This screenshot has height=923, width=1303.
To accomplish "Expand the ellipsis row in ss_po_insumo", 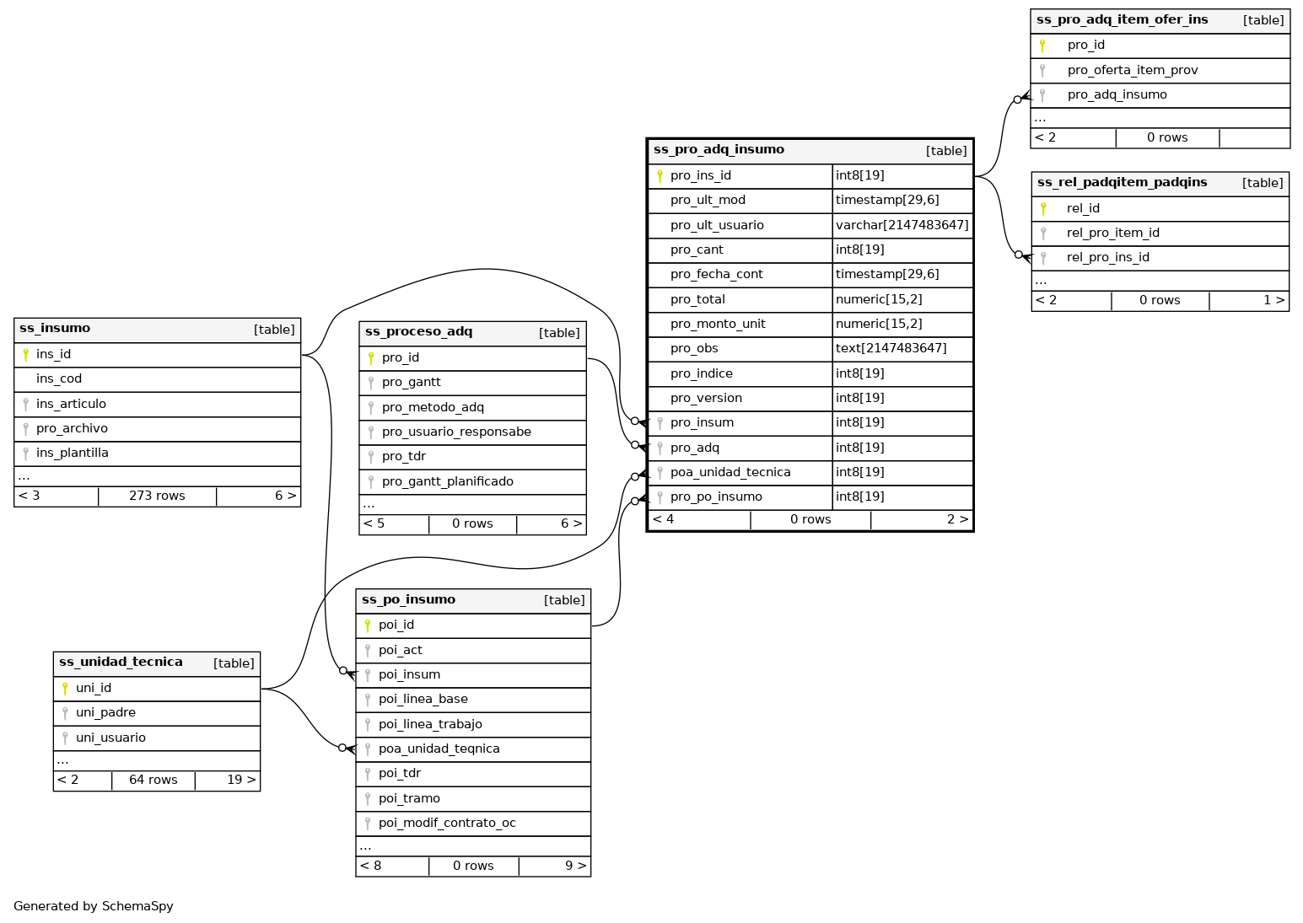I will tap(365, 846).
